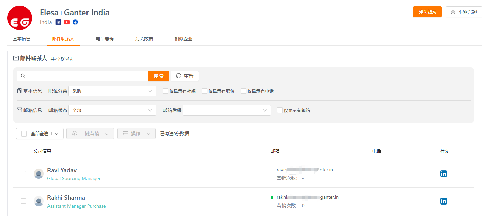The image size is (486, 216).
Task: Click the 社交 column header
Action: coord(445,151)
